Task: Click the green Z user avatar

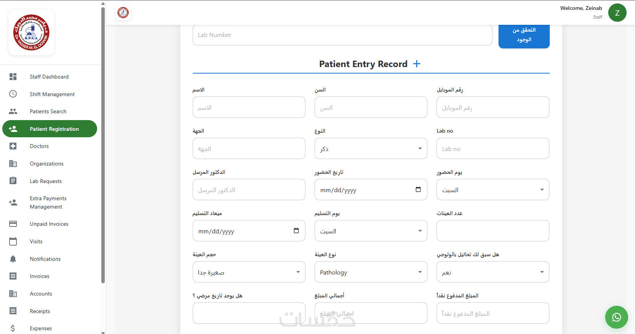Action: (617, 13)
